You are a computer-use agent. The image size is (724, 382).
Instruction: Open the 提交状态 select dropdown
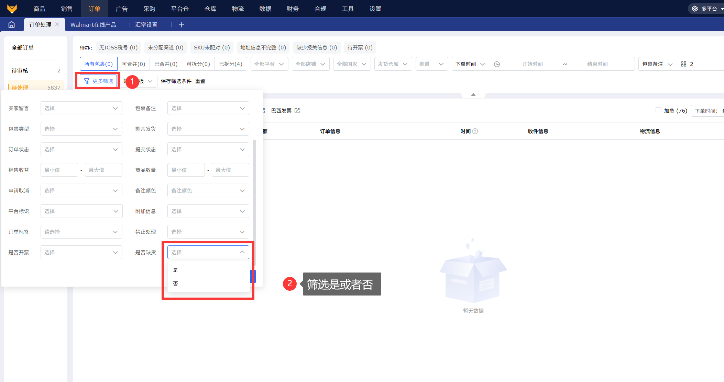208,149
